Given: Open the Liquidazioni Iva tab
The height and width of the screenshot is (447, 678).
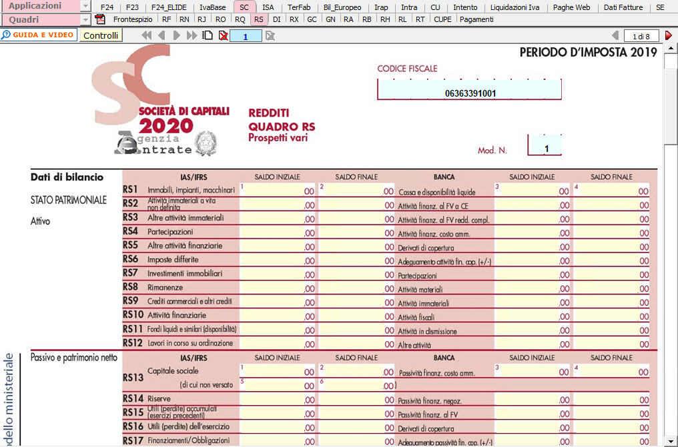Looking at the screenshot, I should [x=515, y=7].
